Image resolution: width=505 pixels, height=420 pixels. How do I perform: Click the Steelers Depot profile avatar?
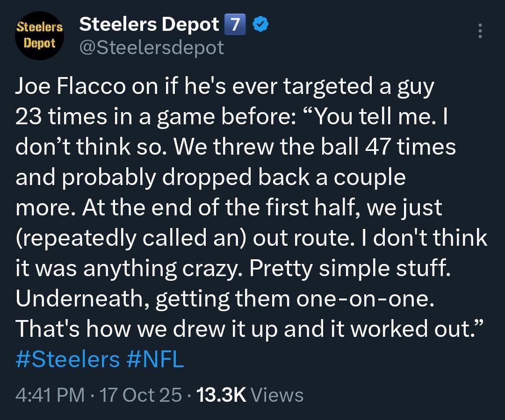(39, 36)
